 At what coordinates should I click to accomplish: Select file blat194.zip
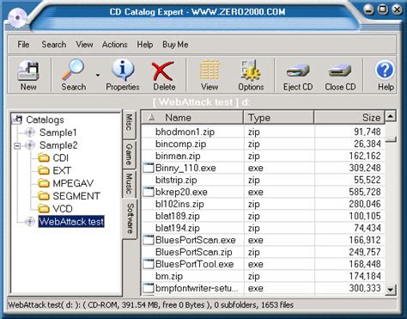click(x=178, y=228)
